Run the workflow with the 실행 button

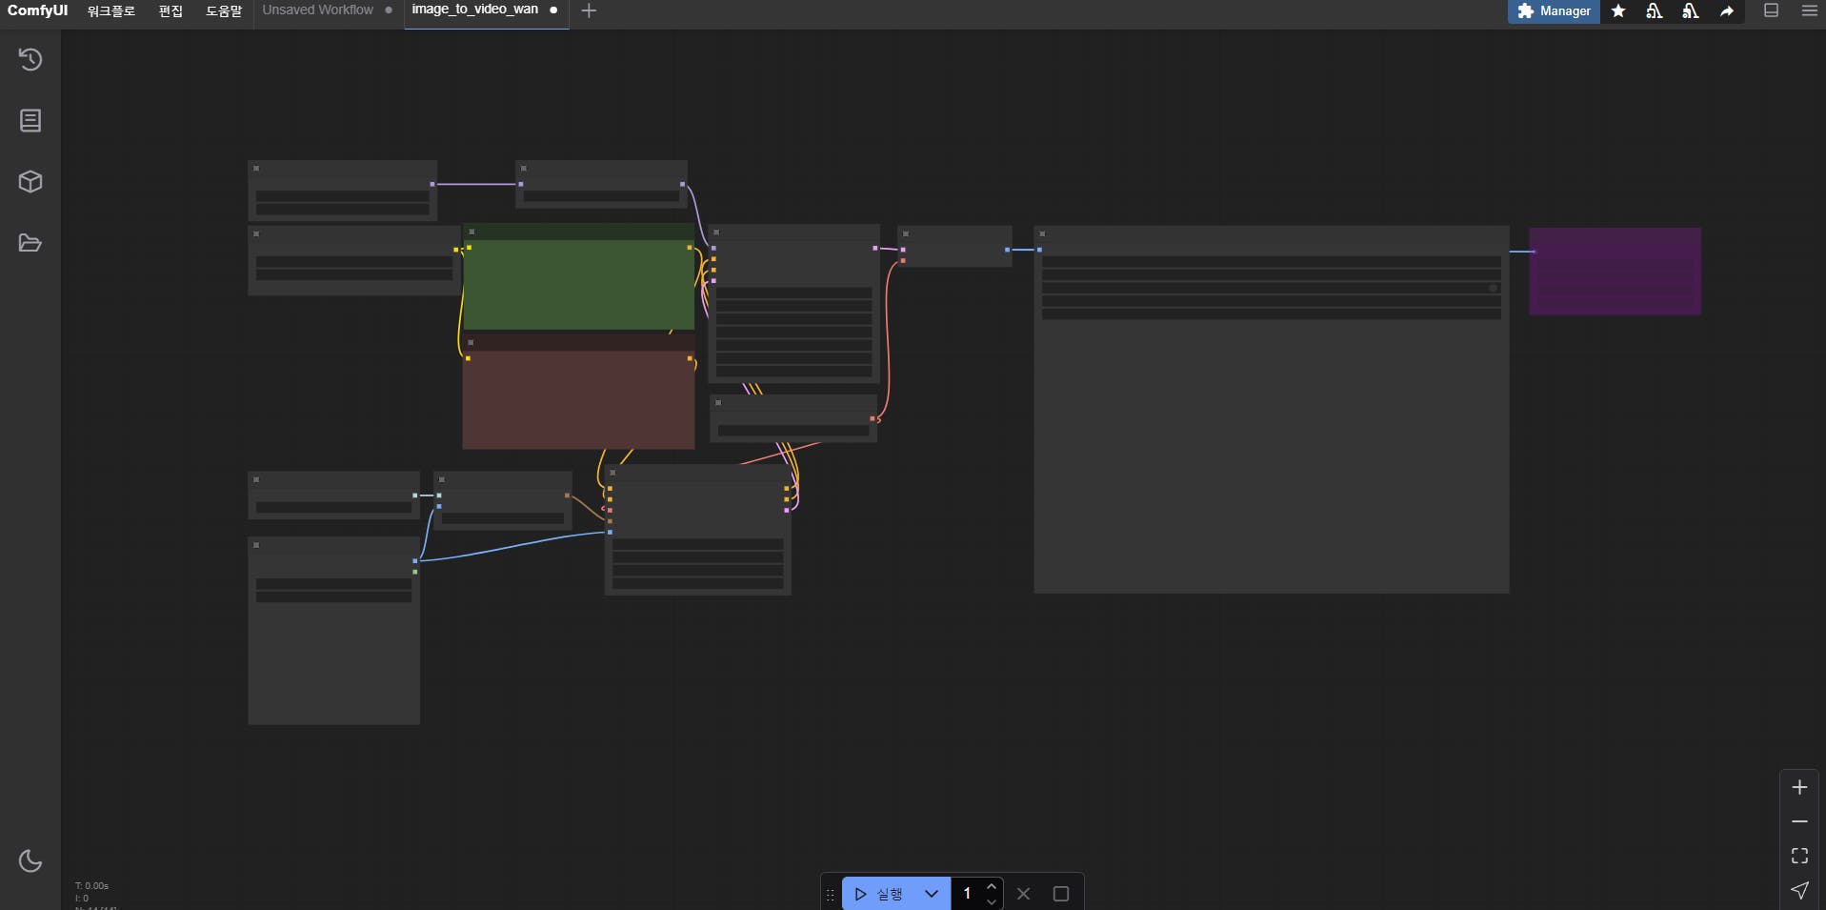click(x=879, y=894)
